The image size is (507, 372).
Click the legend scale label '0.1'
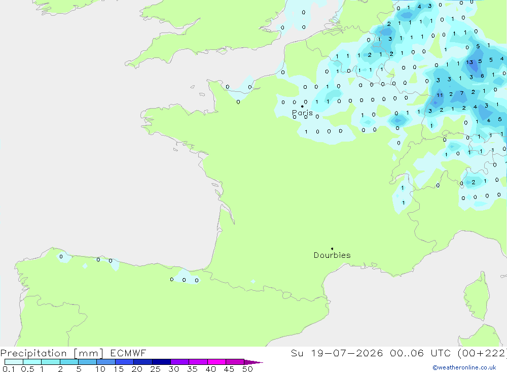click(9, 369)
